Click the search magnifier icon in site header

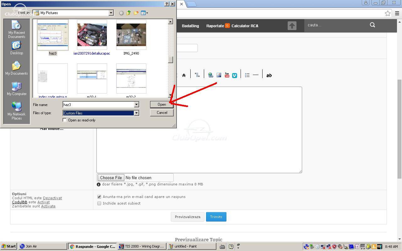372,25
